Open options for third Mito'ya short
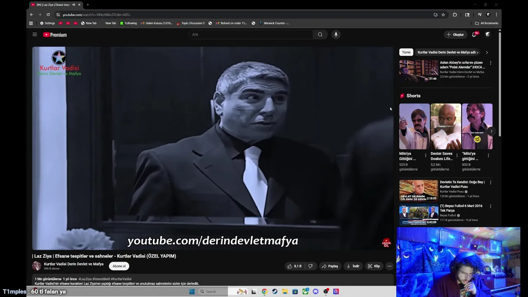The image size is (528, 297). click(x=488, y=156)
